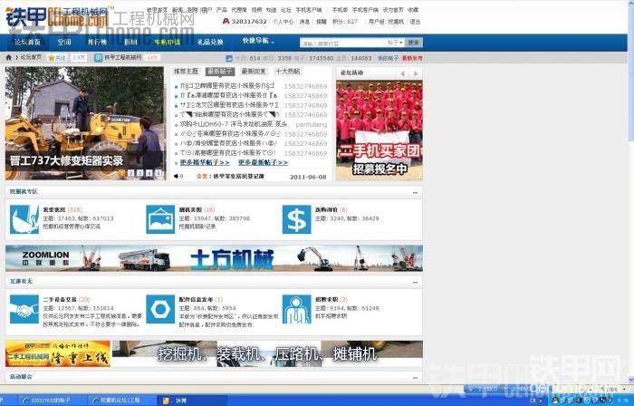Select slide 2 in the image carousel
The image size is (634, 406).
131,173
